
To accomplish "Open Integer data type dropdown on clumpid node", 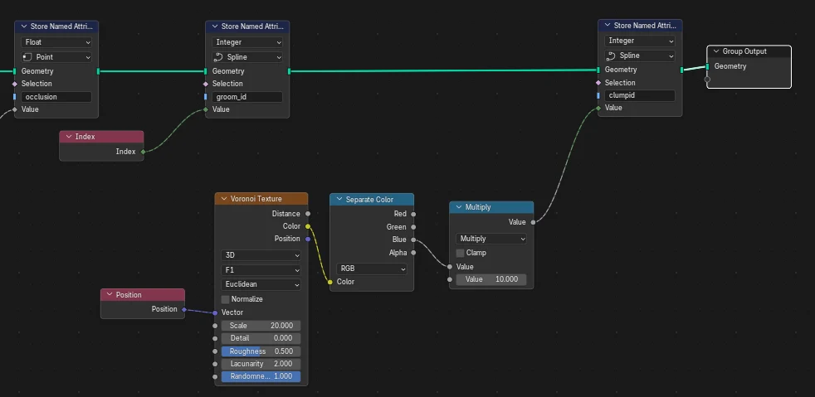I will (639, 41).
